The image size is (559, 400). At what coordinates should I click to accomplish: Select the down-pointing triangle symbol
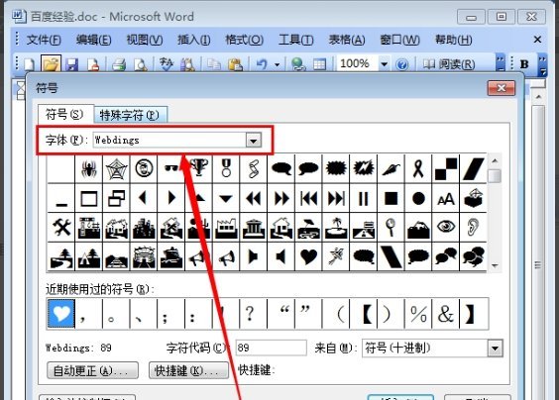(226, 198)
